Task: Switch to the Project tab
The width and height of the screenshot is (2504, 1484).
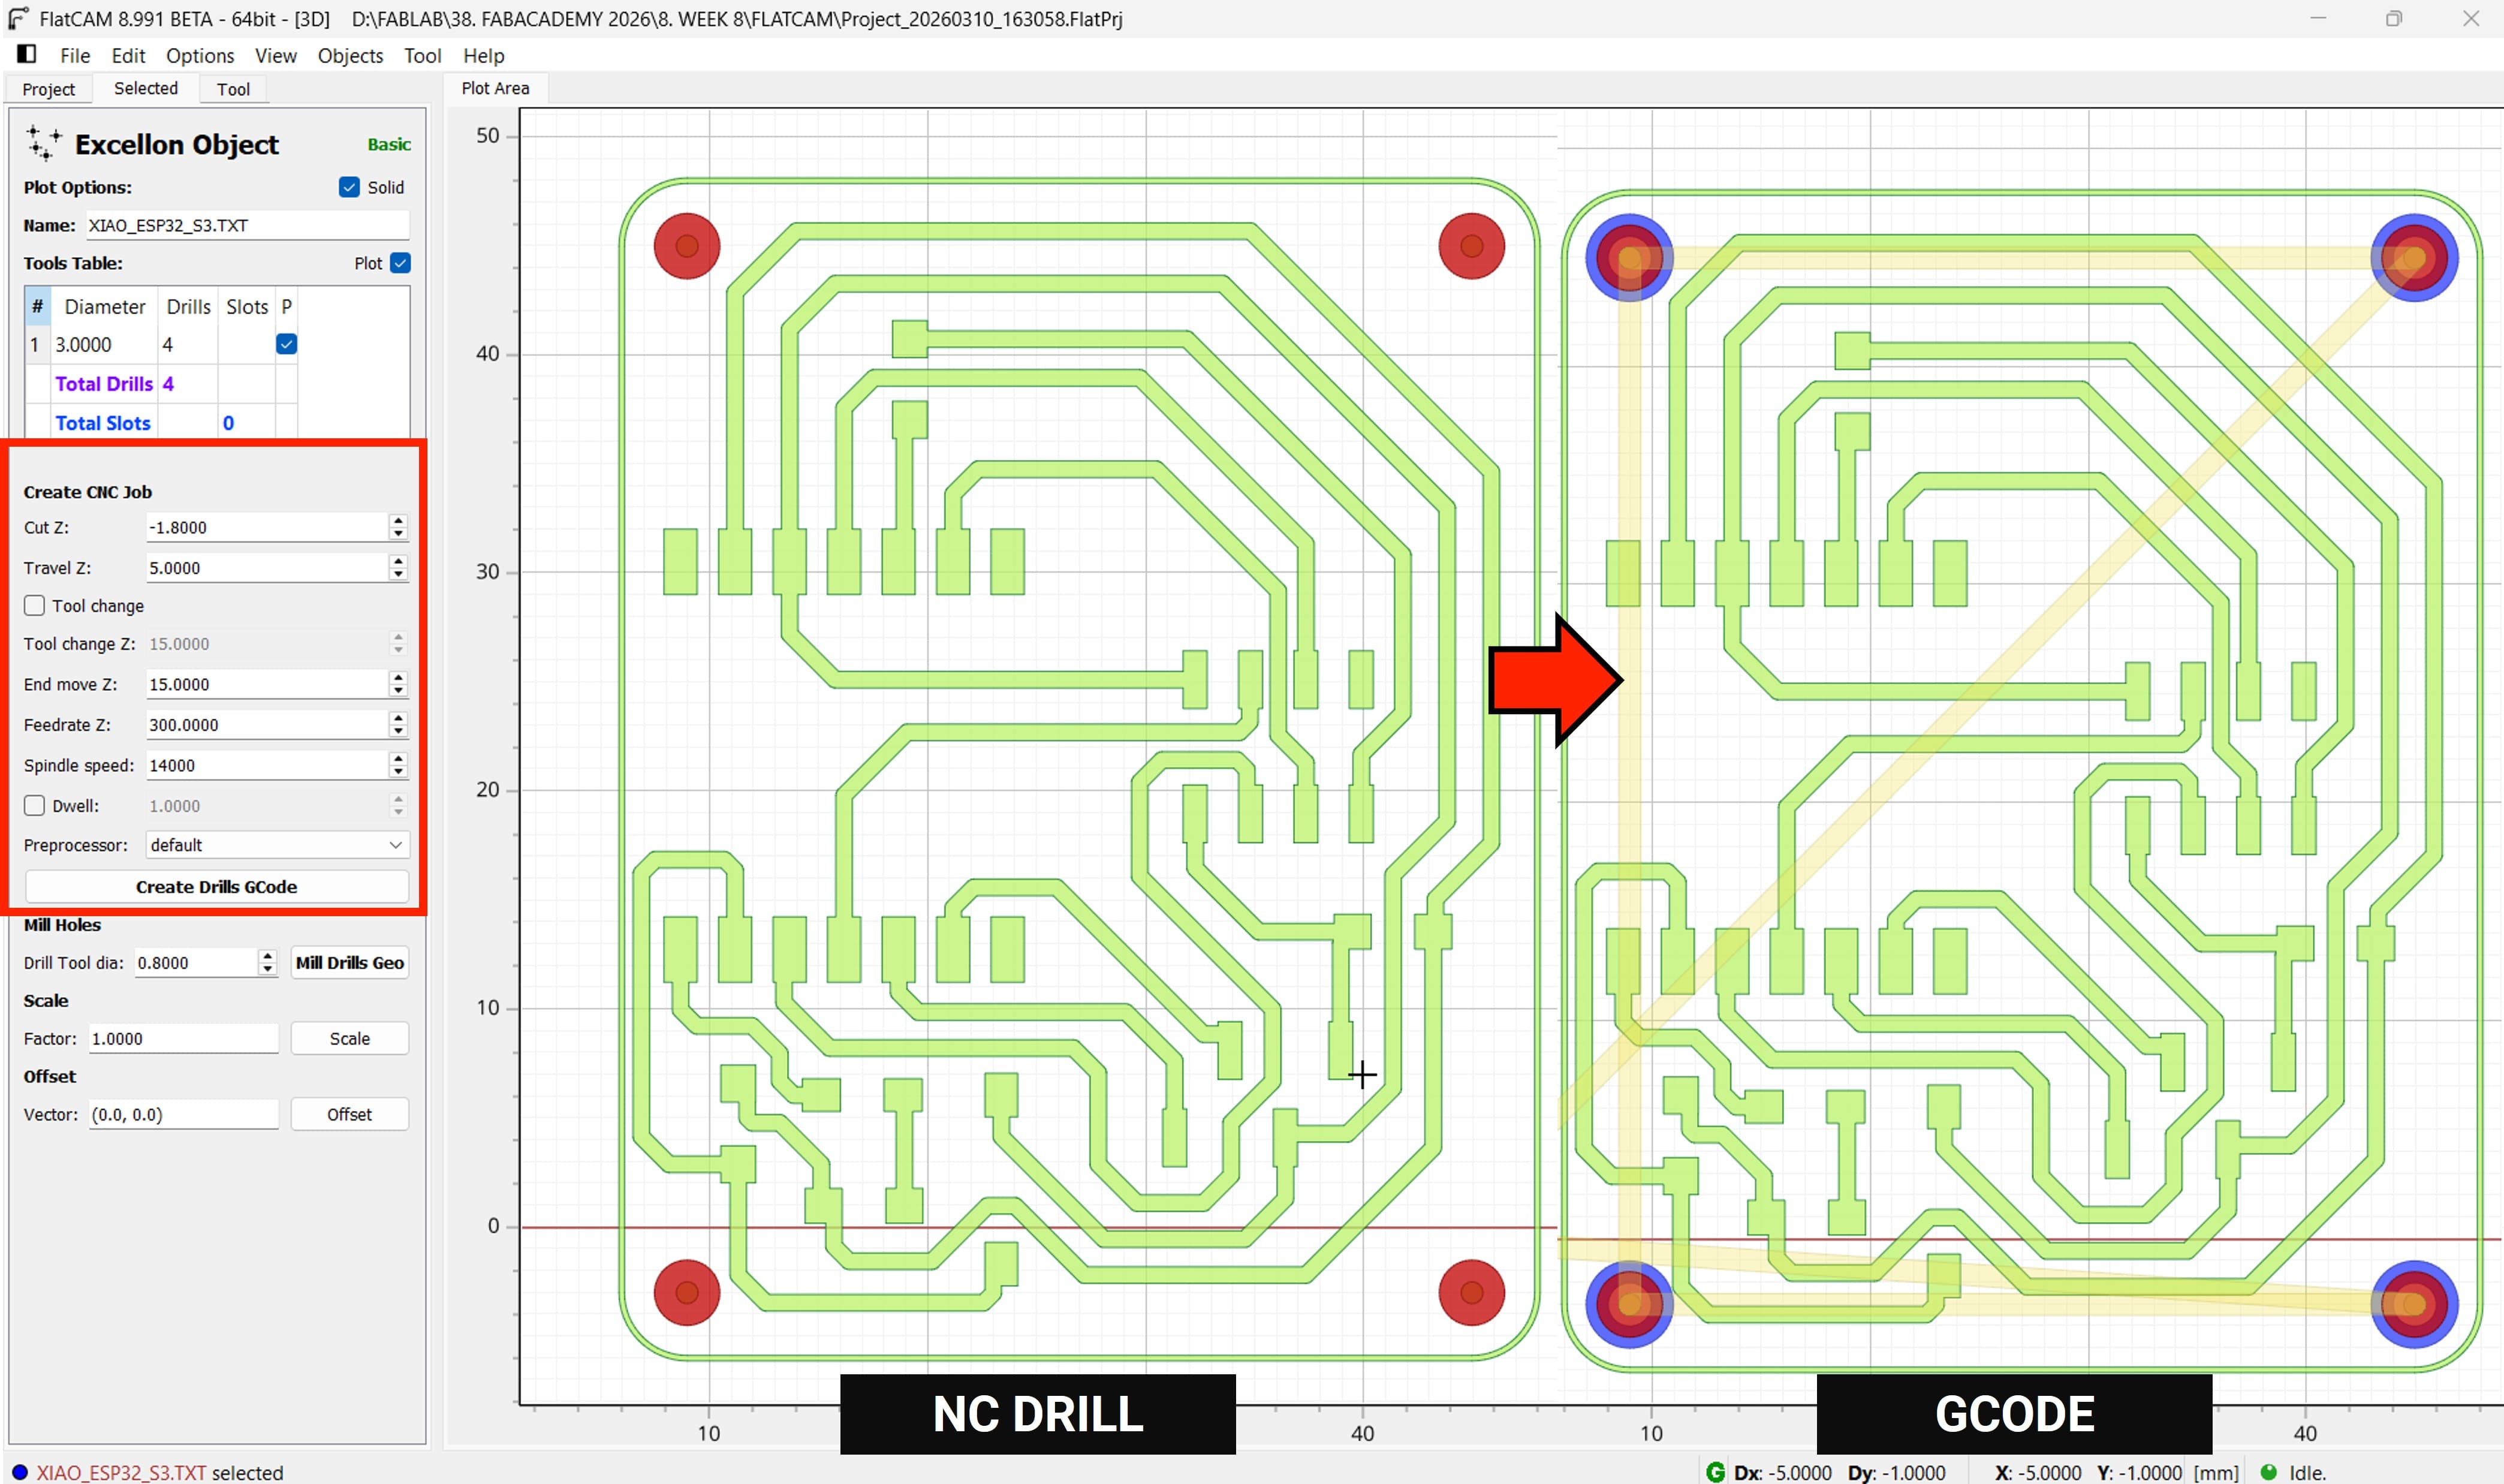Action: (x=48, y=89)
